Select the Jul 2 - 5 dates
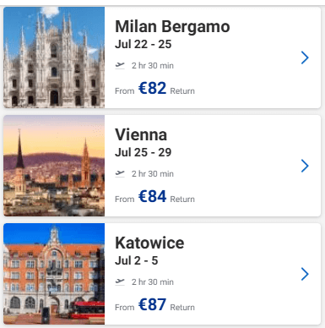The height and width of the screenshot is (328, 325). 137,260
